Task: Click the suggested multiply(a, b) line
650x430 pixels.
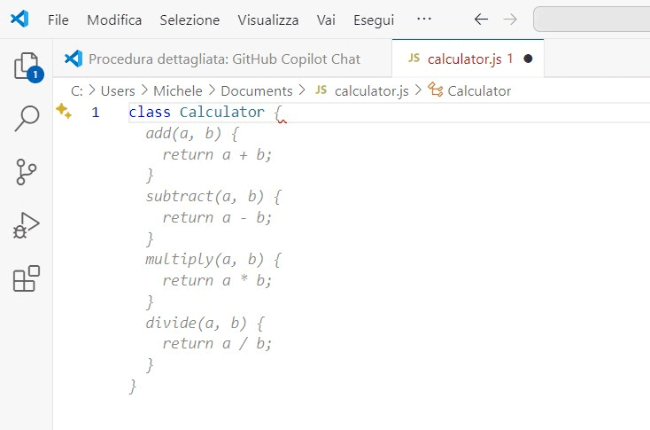Action: click(x=213, y=260)
